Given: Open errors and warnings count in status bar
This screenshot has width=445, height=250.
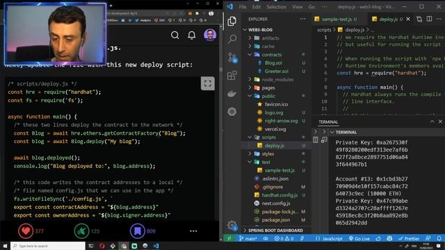Looking at the screenshot, I should click(284, 239).
